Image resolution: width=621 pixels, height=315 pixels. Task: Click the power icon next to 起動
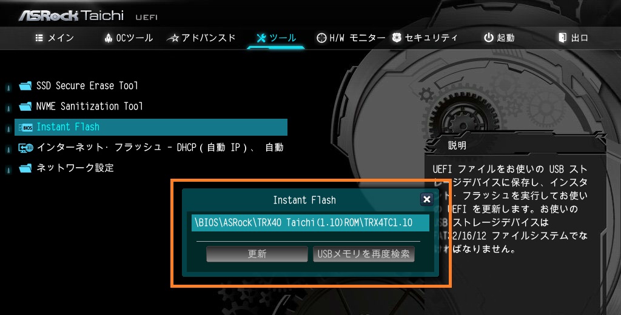pos(489,38)
